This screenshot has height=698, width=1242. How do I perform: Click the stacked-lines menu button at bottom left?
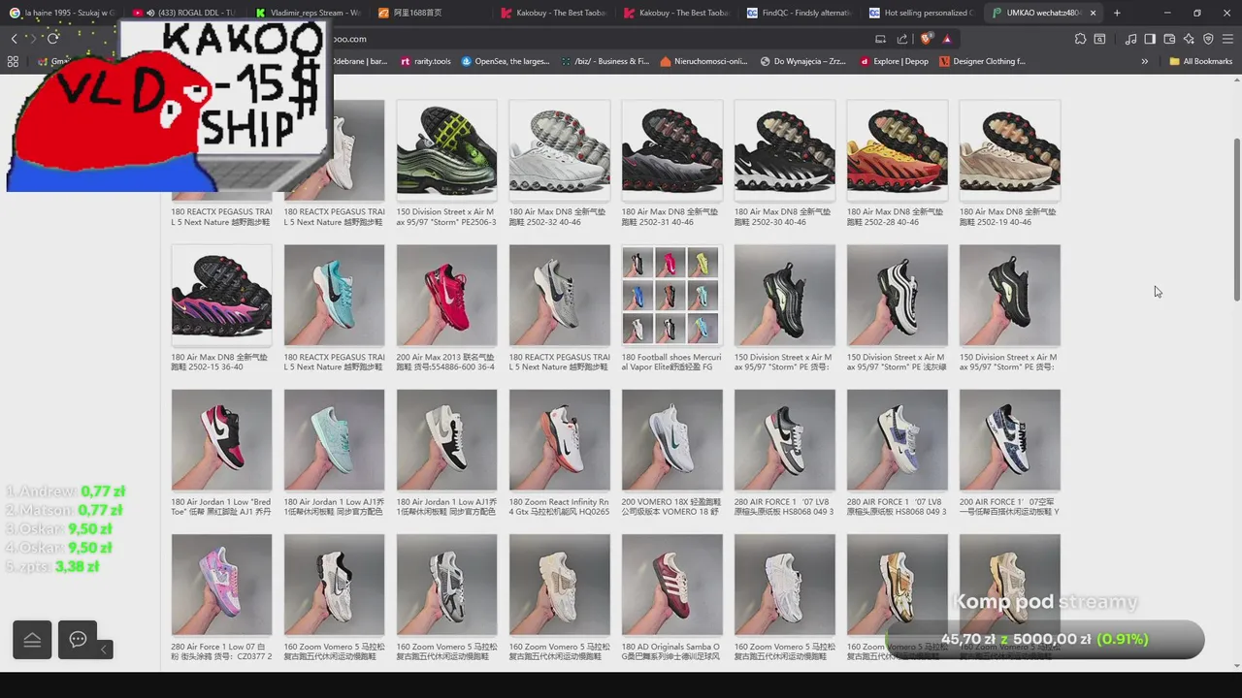(32, 640)
